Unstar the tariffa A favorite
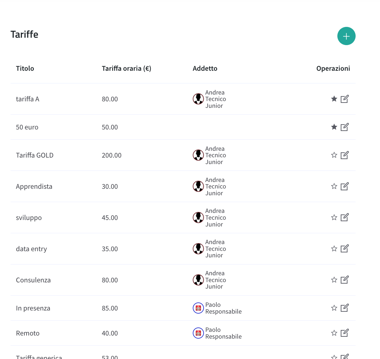 [x=334, y=99]
